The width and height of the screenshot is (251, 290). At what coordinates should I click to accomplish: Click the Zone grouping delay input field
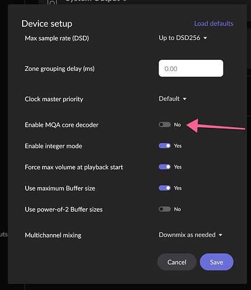191,69
